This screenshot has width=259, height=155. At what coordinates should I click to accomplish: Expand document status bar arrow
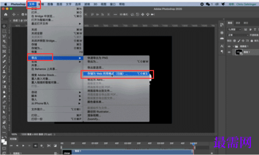pyautogui.click(x=54, y=134)
